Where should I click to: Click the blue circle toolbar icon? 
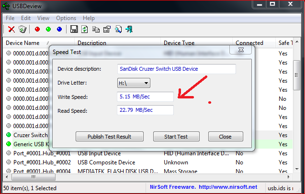click(59, 29)
